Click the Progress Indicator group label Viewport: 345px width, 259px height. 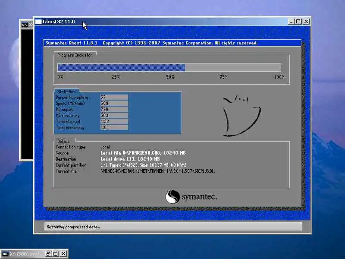[x=75, y=55]
